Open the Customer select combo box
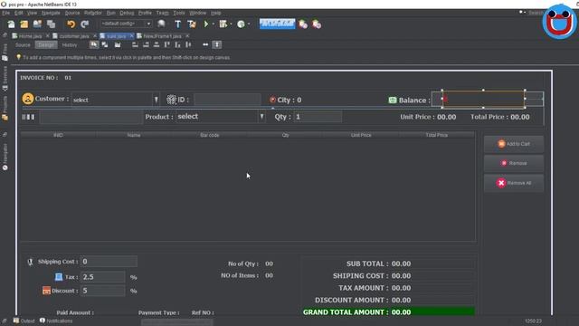This screenshot has width=579, height=326. point(116,100)
